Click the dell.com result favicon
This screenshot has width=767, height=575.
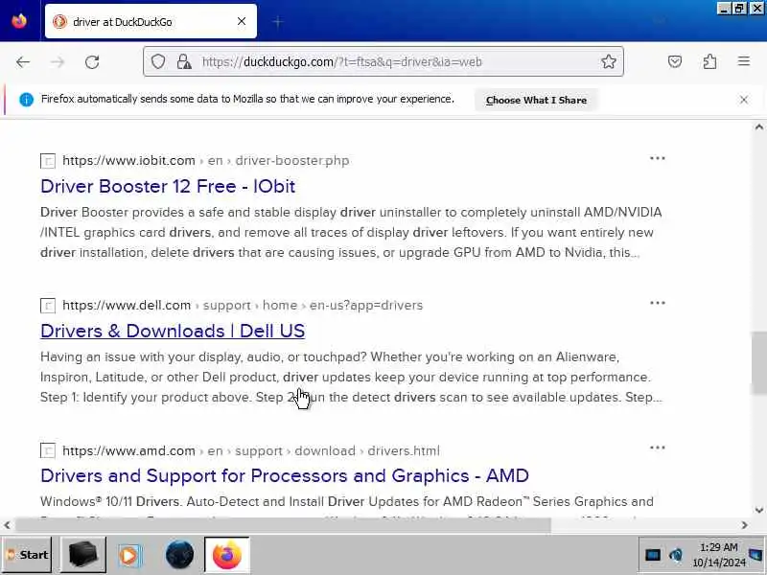[x=47, y=306]
